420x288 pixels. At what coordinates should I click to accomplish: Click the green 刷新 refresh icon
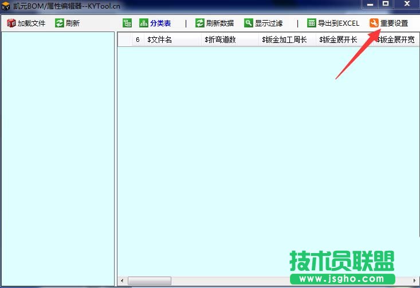[60, 23]
